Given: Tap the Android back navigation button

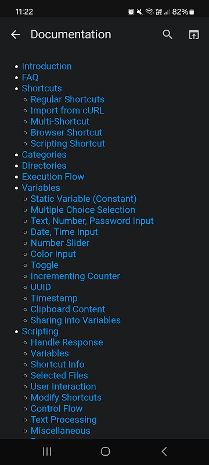Looking at the screenshot, I should [x=164, y=452].
